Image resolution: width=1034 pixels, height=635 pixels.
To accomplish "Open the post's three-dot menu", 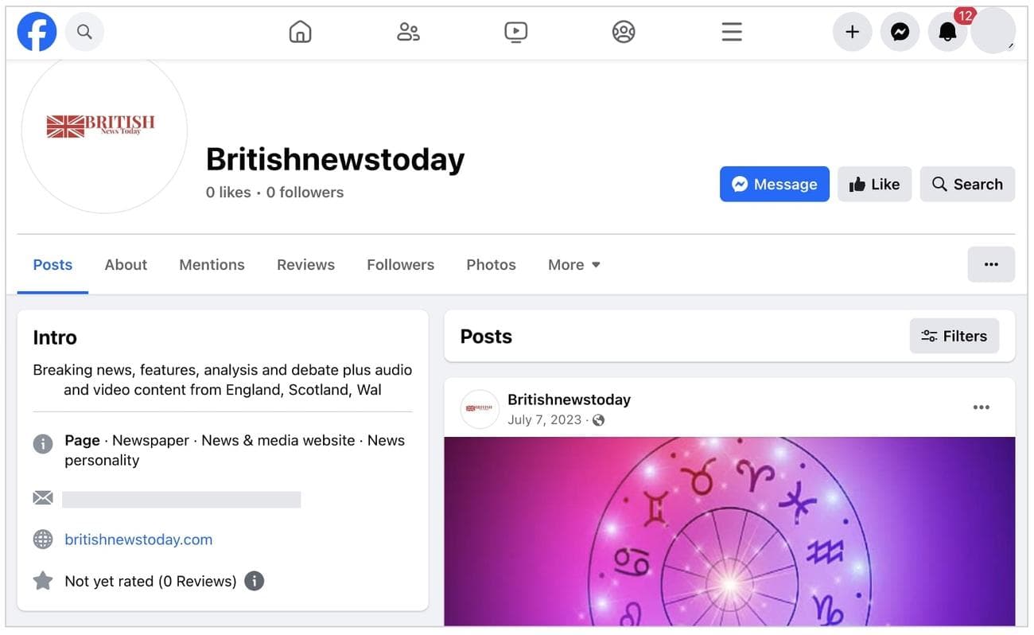I will (x=981, y=407).
